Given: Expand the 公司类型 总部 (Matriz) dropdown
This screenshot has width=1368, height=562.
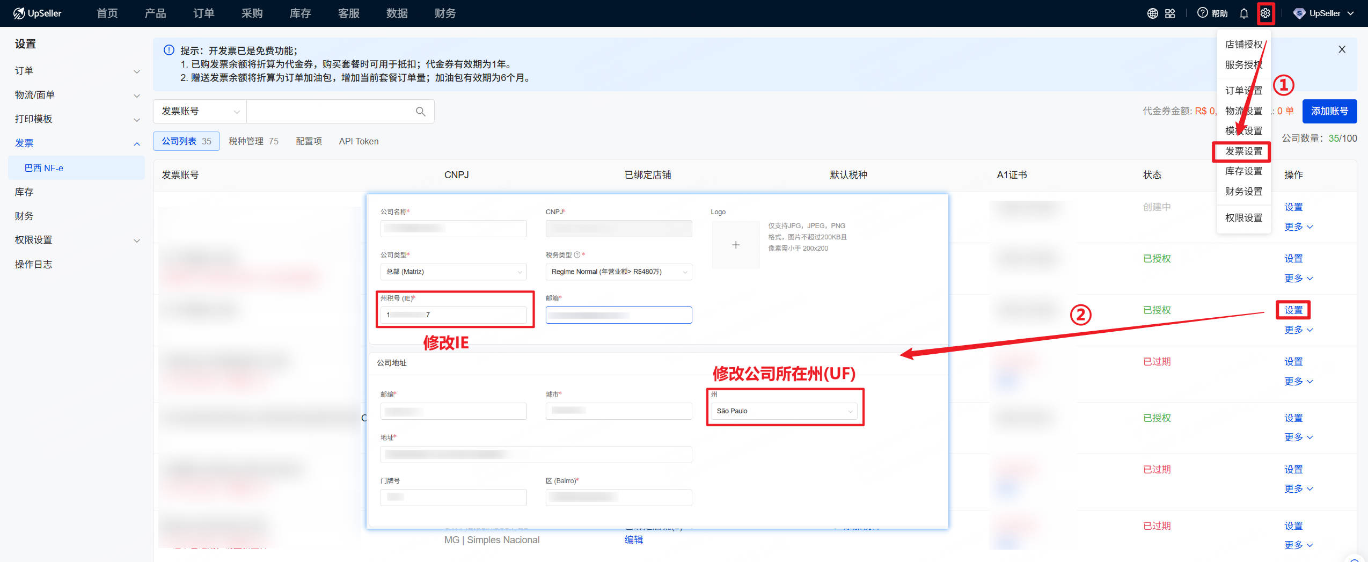Looking at the screenshot, I should pos(452,272).
